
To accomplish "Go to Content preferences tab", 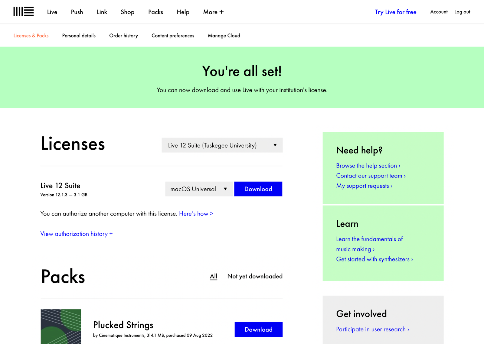I will click(173, 36).
